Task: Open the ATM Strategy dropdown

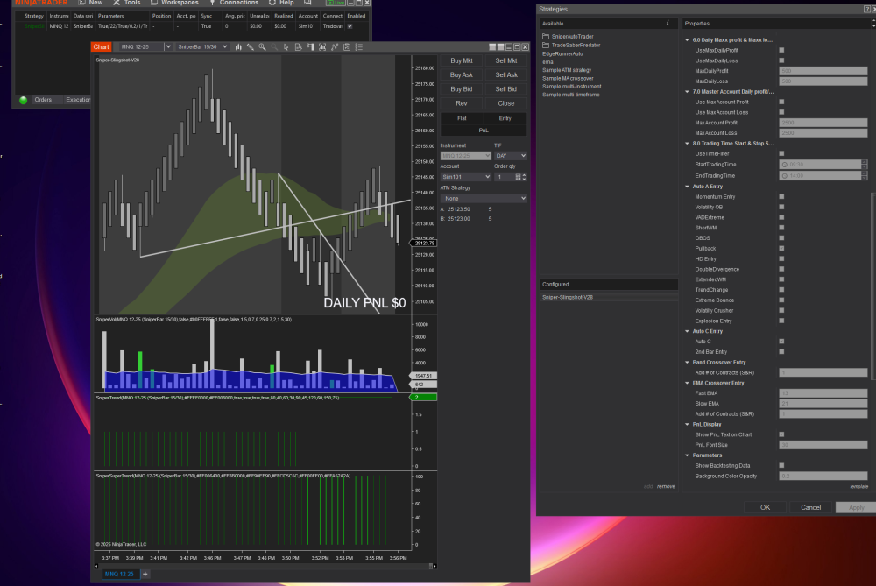Action: tap(484, 199)
